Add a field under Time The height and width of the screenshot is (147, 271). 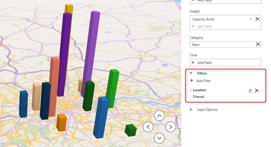tap(225, 62)
